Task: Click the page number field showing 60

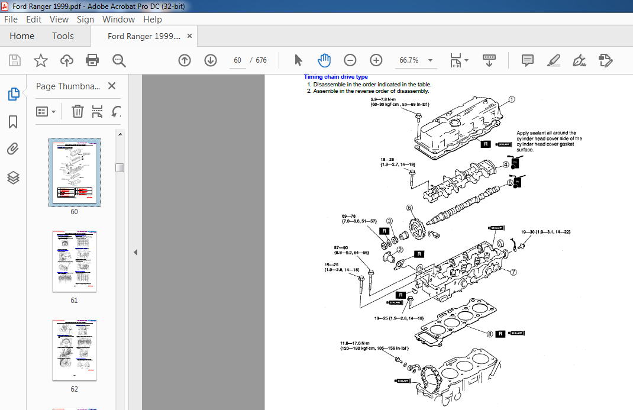Action: (x=237, y=60)
